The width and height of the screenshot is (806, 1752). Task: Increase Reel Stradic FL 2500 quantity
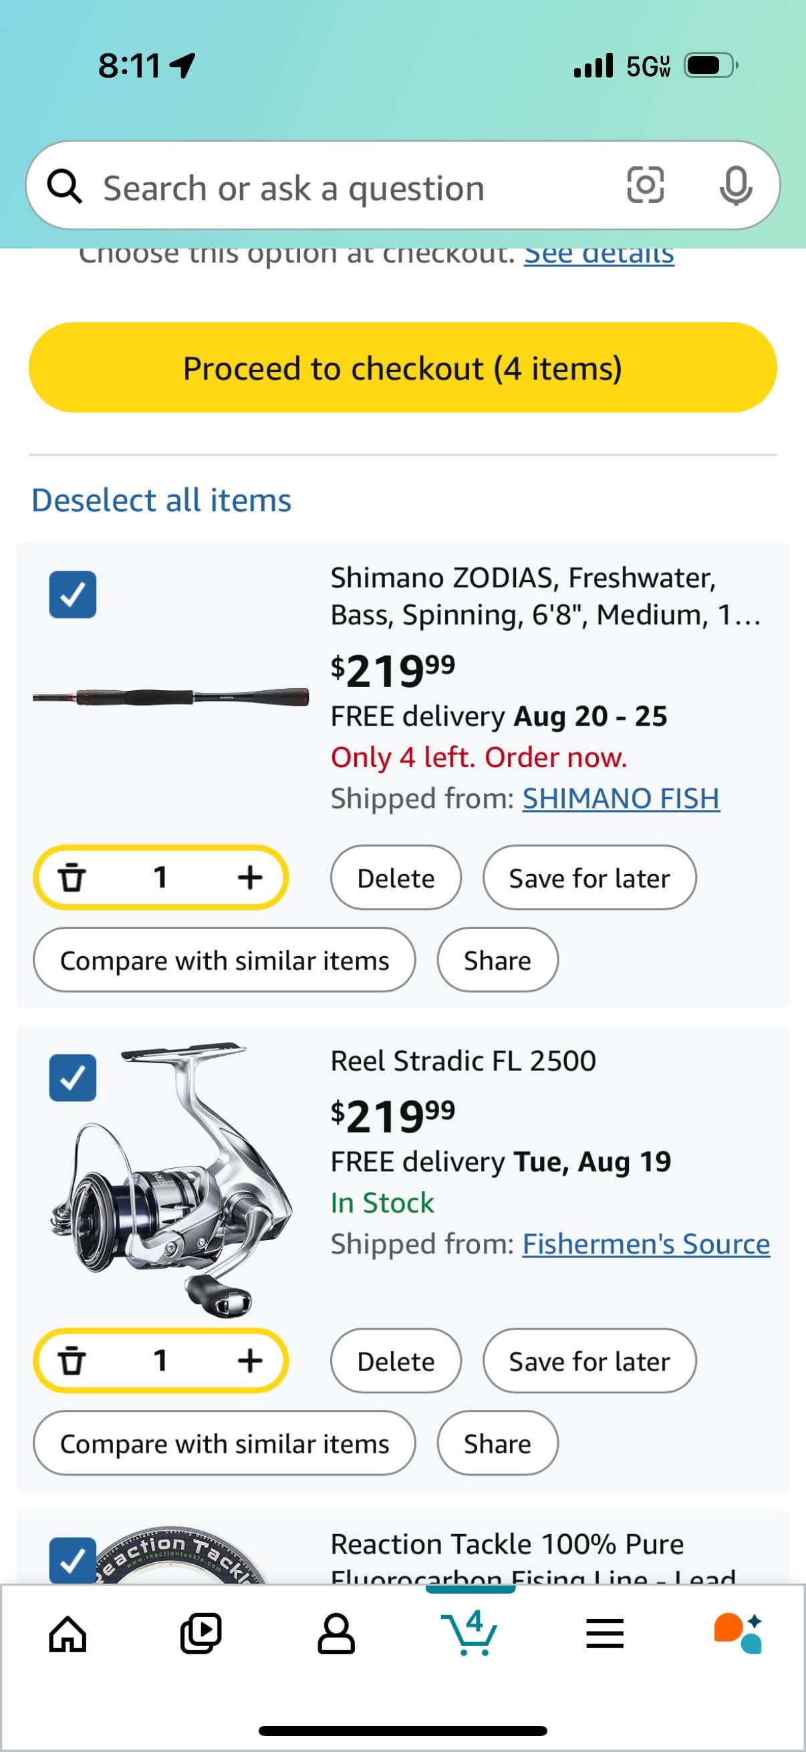click(251, 1360)
